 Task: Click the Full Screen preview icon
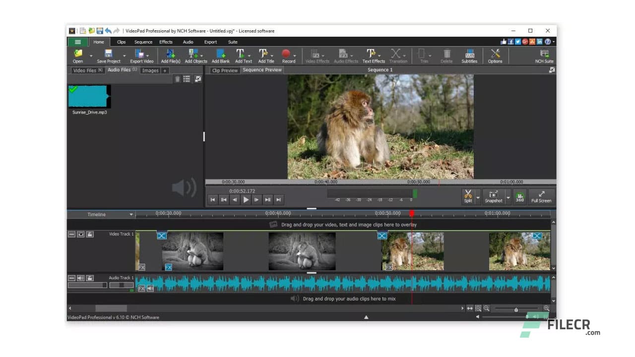(x=541, y=194)
